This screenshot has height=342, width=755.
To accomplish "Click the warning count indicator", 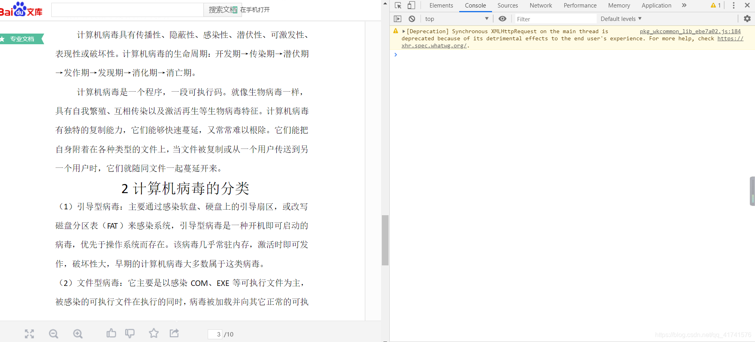I will point(716,6).
